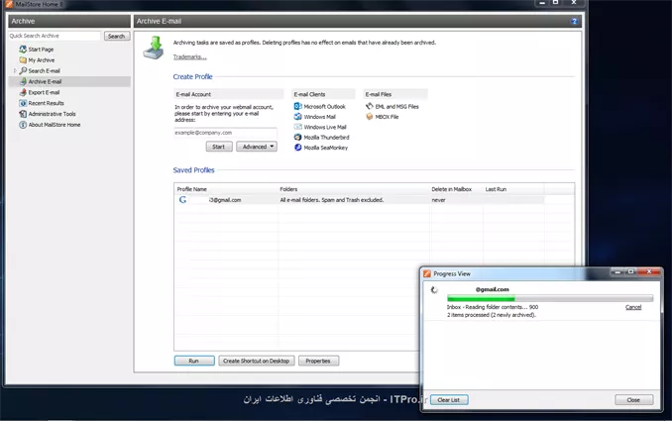This screenshot has width=672, height=421.
Task: Click the Google G icon of saved profile
Action: 182,199
